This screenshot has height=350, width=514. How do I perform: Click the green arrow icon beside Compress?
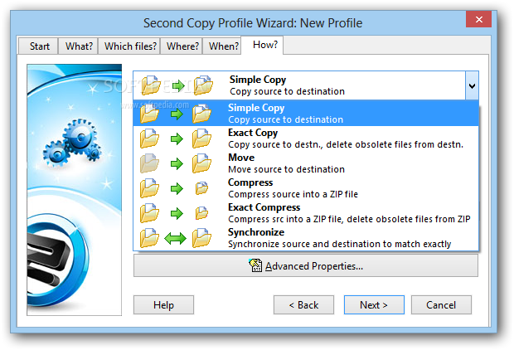click(x=177, y=188)
